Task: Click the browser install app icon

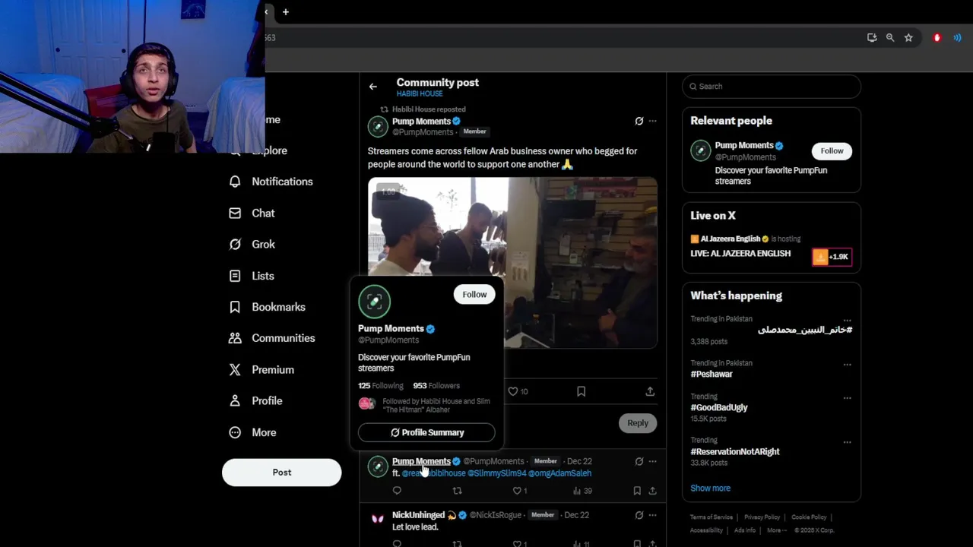Action: coord(872,38)
